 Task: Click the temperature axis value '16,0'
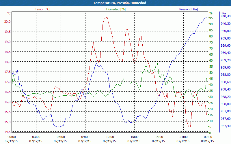click(8, 102)
